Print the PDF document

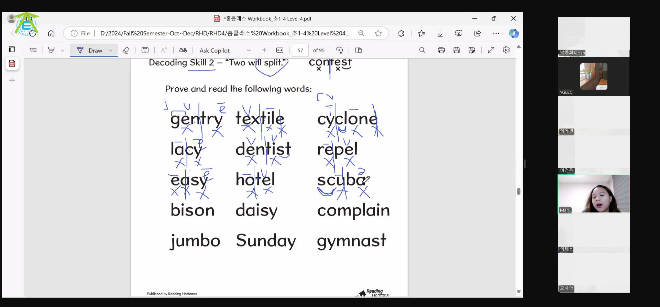pyautogui.click(x=441, y=50)
